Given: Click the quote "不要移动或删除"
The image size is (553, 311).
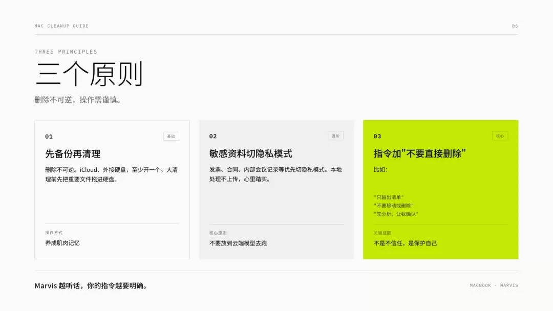Looking at the screenshot, I should click(x=394, y=206).
